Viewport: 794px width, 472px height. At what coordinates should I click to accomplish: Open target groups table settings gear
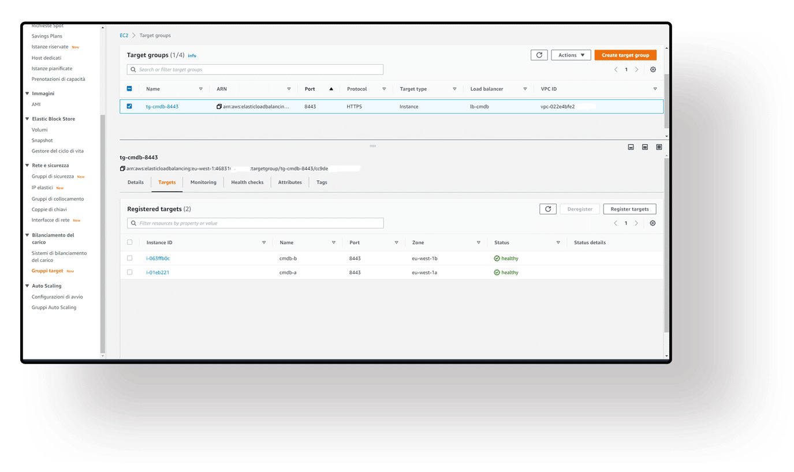653,70
